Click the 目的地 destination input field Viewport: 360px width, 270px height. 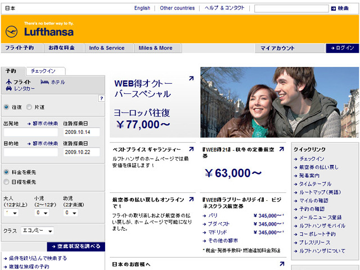[31, 152]
